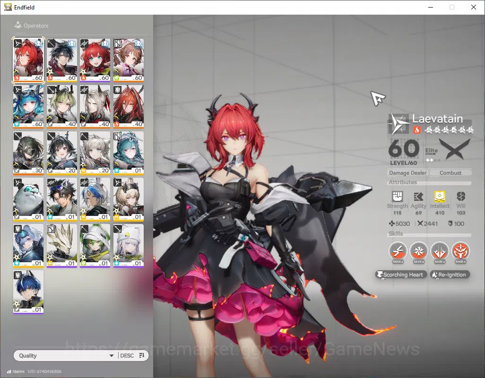Open the Quality sort dropdown
Viewport: 485px width, 378px height.
pyautogui.click(x=66, y=355)
